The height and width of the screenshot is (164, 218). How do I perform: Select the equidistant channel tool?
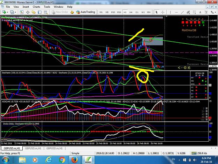coord(188,12)
